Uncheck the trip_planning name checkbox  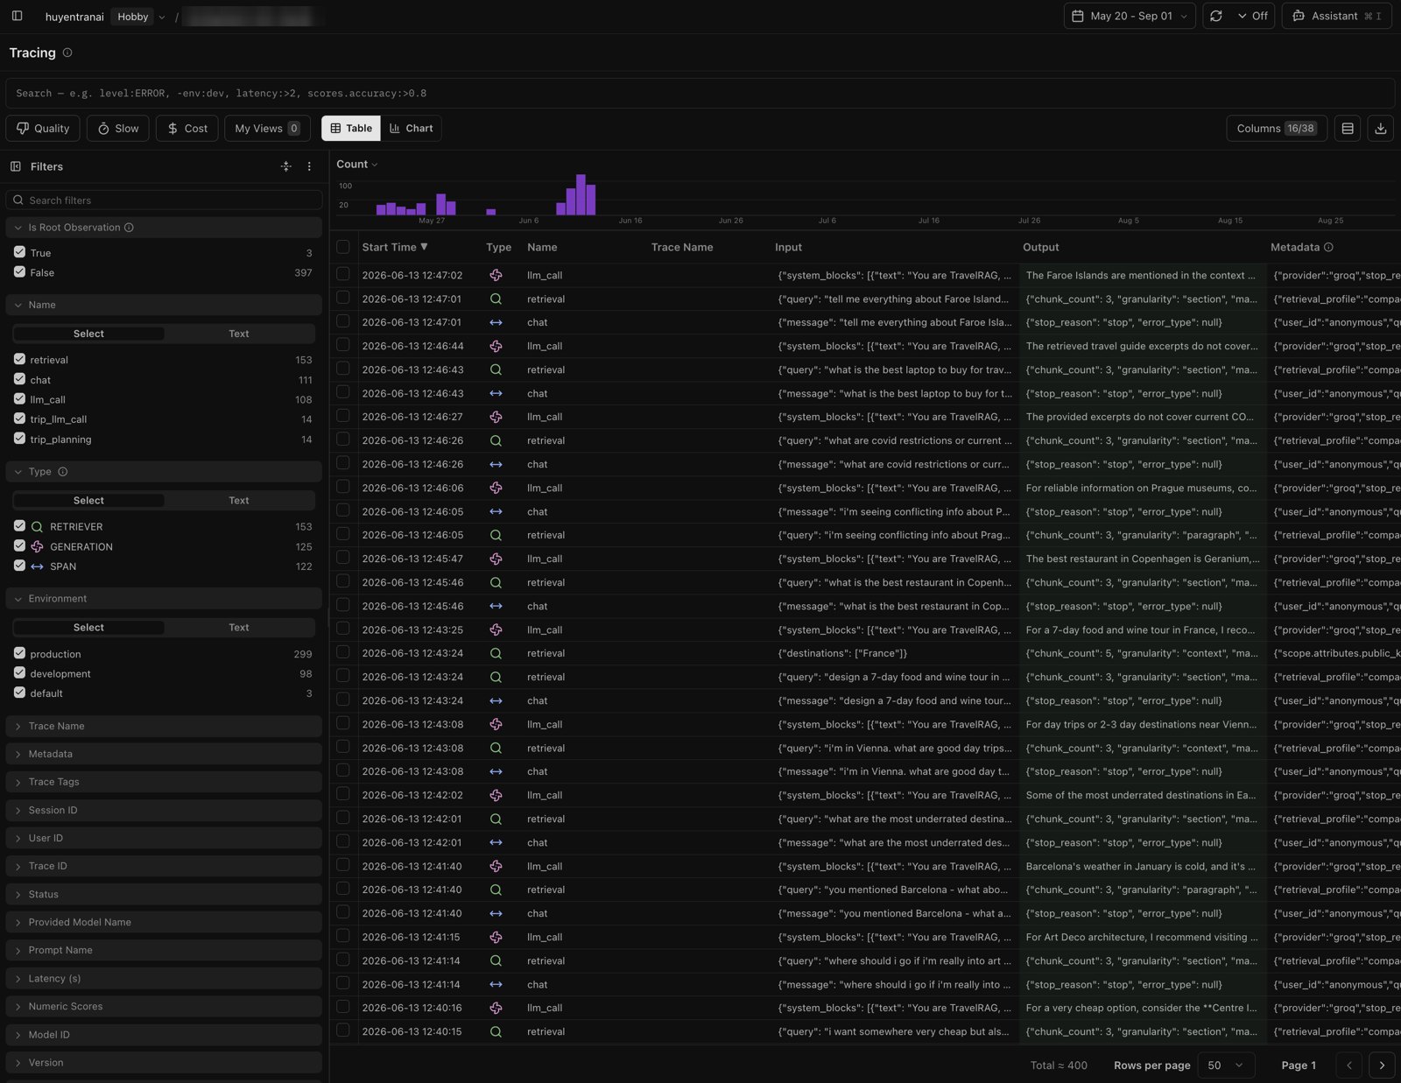(19, 439)
